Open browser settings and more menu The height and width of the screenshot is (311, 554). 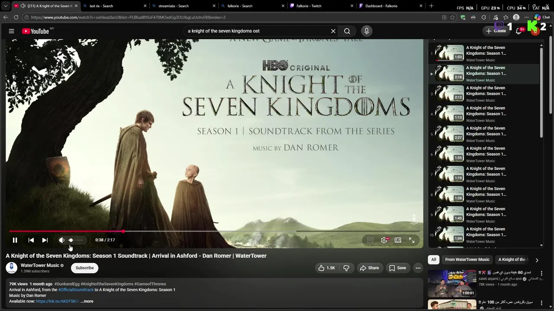526,17
